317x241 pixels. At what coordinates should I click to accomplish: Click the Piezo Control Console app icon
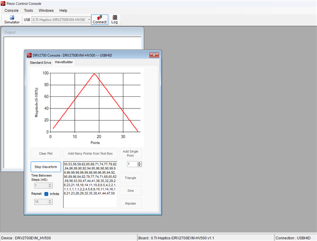[3, 4]
